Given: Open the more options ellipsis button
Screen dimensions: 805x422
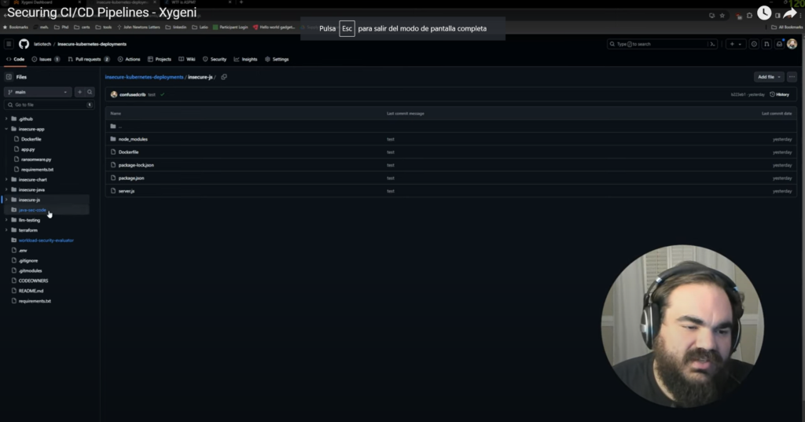Looking at the screenshot, I should (x=792, y=77).
